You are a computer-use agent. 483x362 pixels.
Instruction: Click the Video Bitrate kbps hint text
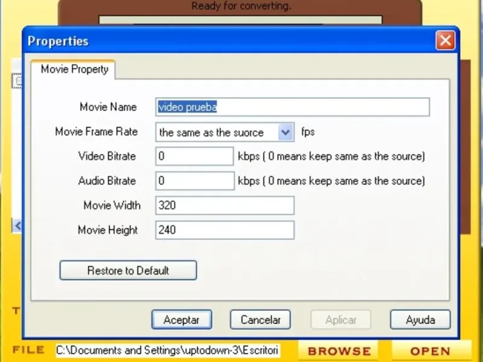(x=331, y=156)
